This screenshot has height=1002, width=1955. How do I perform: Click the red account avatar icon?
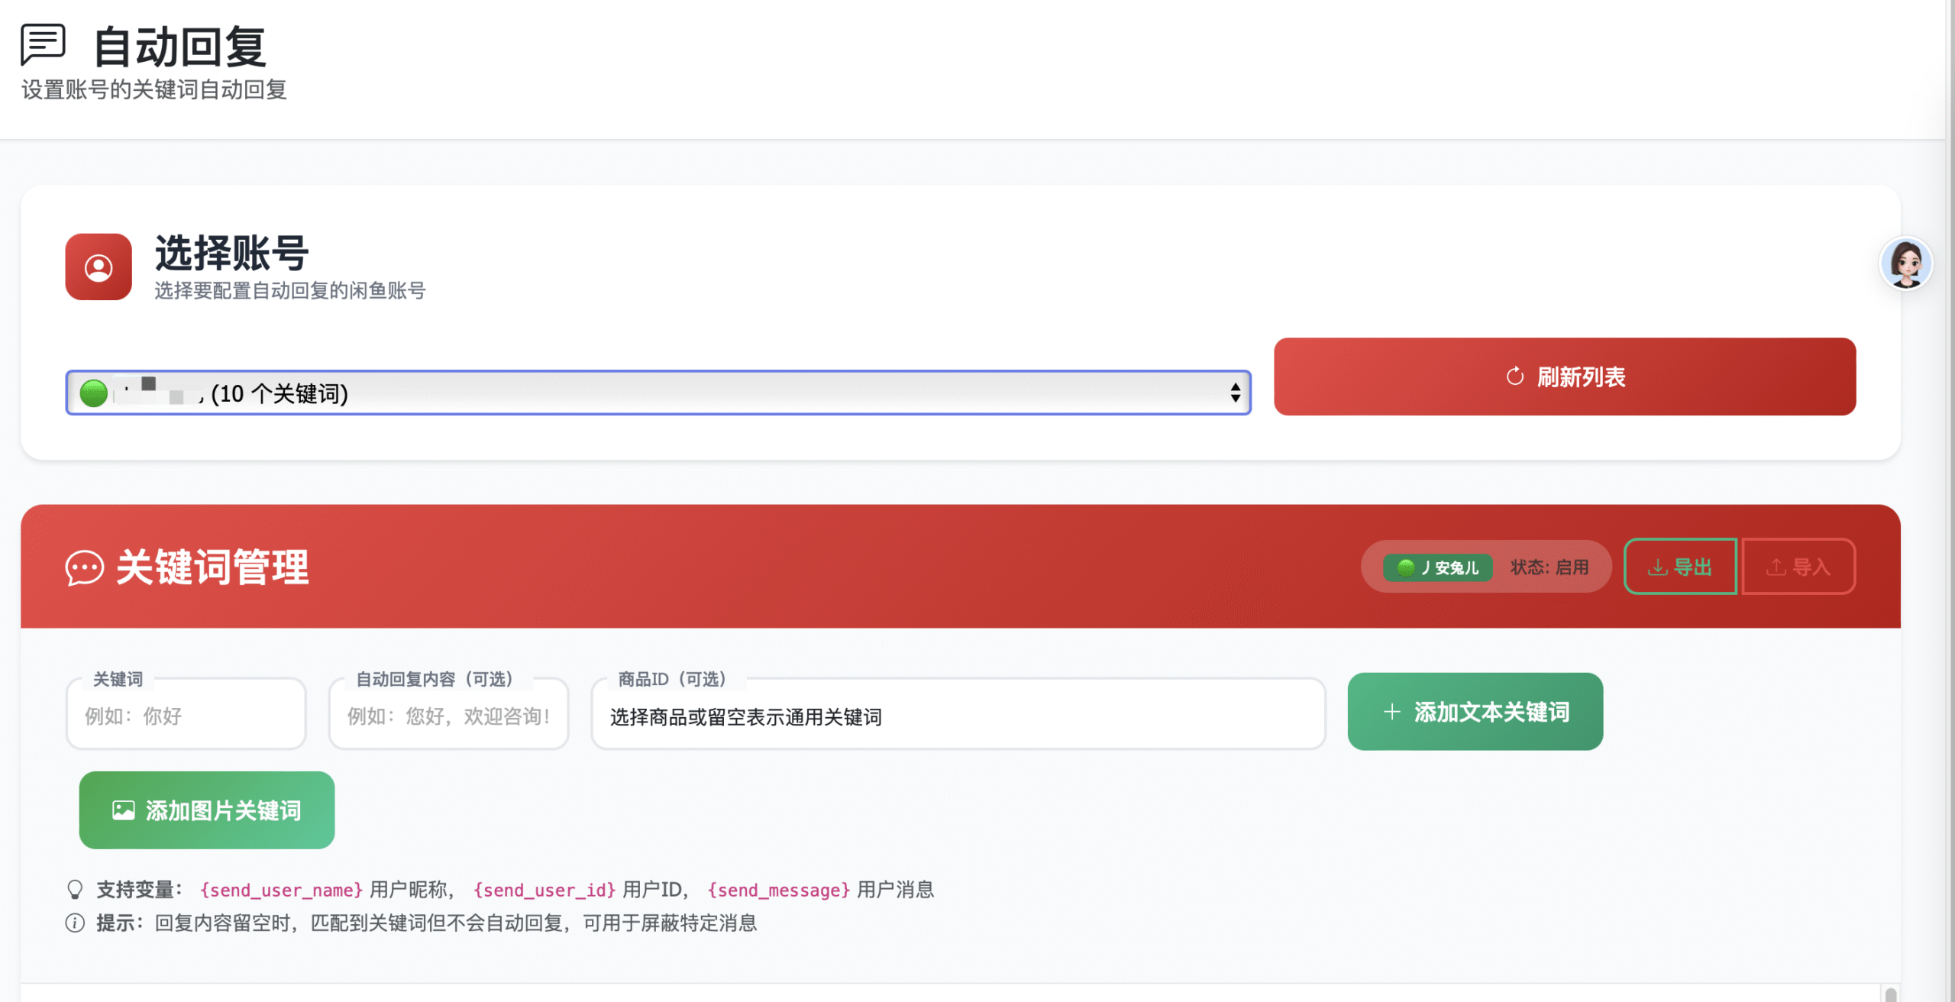[99, 267]
